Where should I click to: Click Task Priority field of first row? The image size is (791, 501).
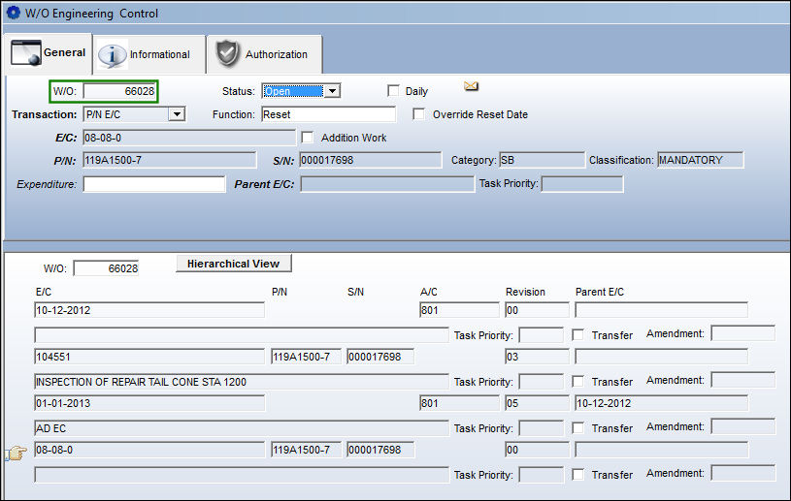coord(541,335)
